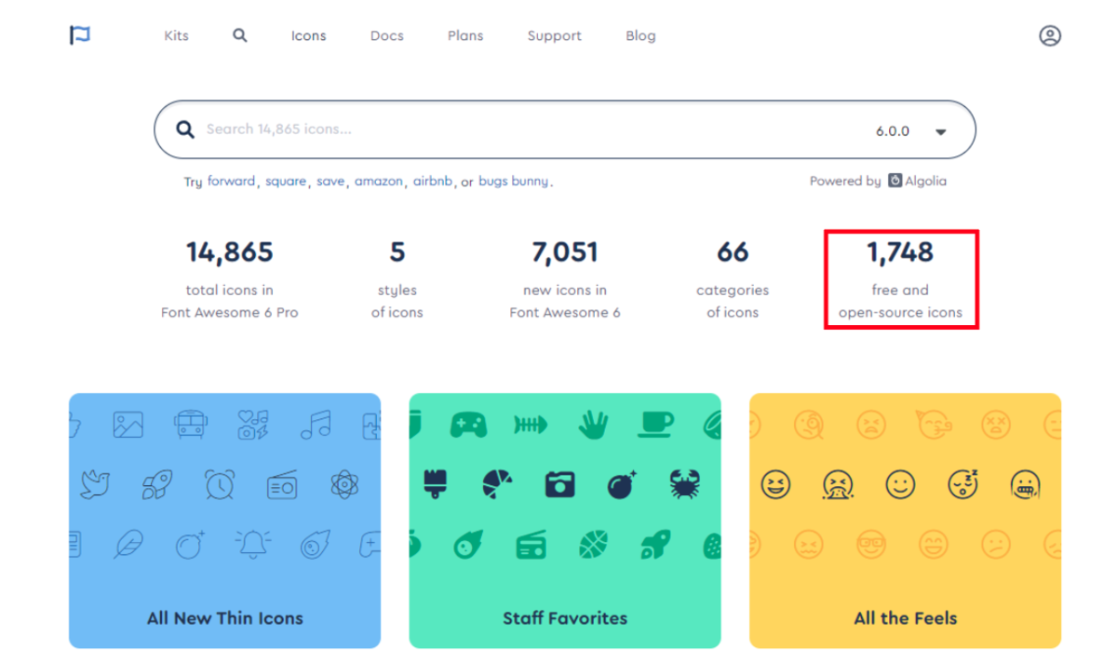Click the '66' categories of icons stat
Viewport: 1117px width, 663px height.
pos(733,251)
